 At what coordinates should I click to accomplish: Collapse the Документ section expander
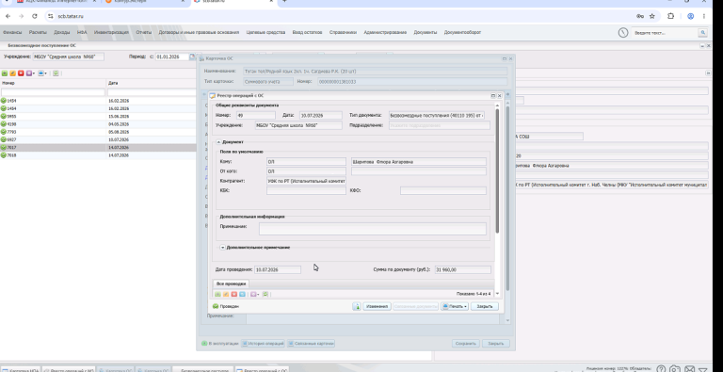(218, 142)
